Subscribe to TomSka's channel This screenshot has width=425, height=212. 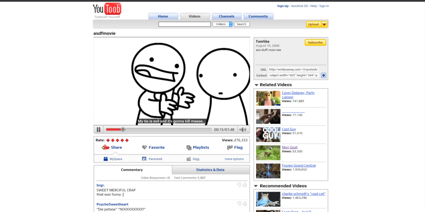315,42
